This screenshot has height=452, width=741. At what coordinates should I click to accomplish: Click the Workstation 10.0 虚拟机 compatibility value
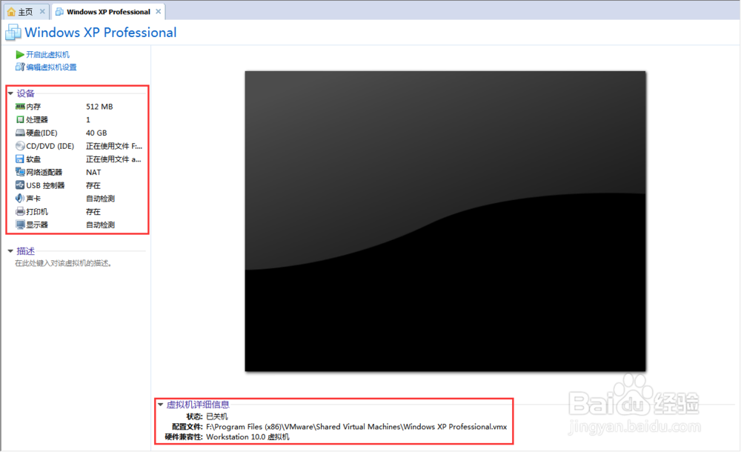[247, 437]
